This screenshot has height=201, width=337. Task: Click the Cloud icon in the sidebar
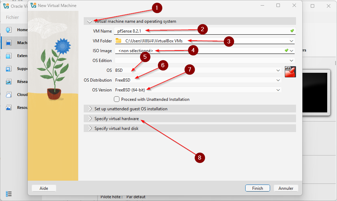point(8,95)
